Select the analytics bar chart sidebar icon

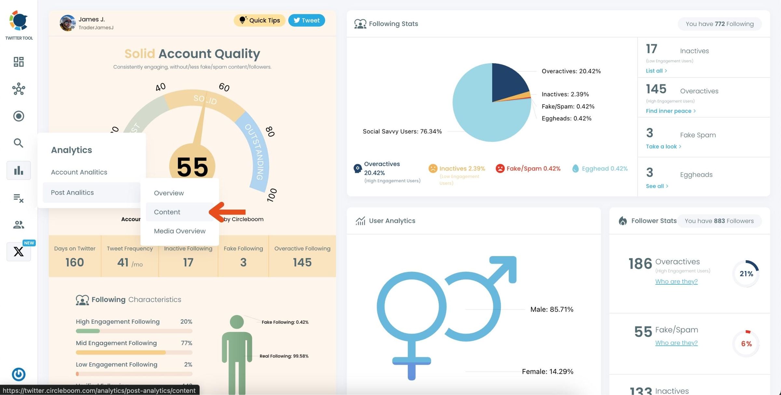[x=19, y=170]
